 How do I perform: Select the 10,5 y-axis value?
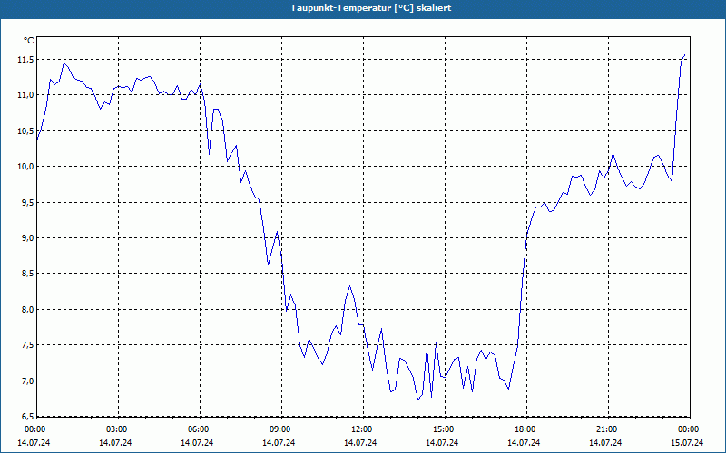click(x=26, y=130)
